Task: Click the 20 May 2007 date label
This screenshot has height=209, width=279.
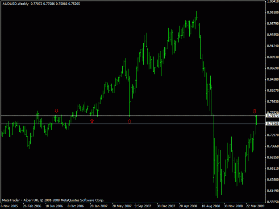Action: click(122, 206)
